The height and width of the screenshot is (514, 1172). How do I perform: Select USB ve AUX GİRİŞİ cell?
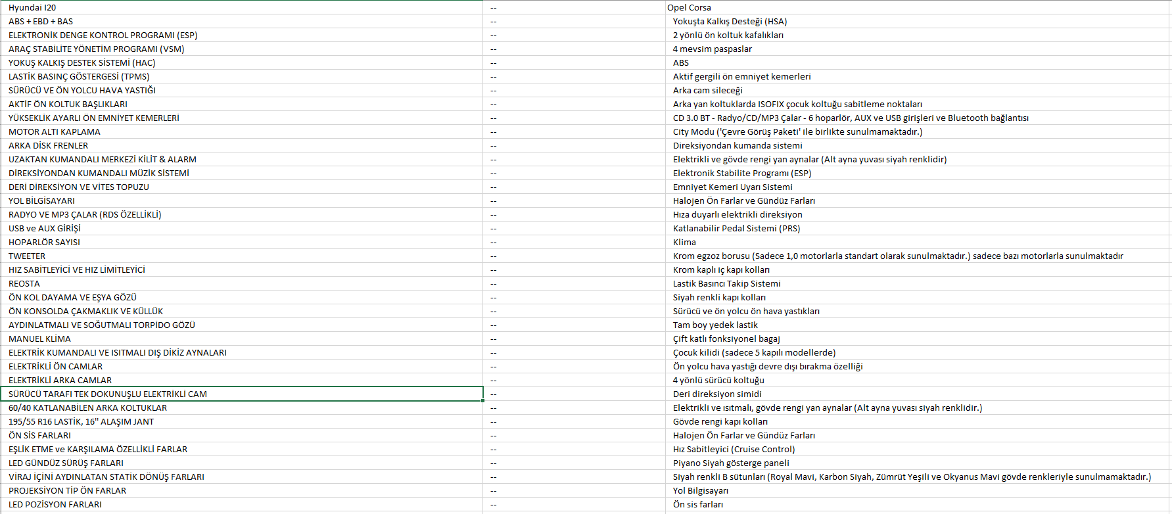242,228
